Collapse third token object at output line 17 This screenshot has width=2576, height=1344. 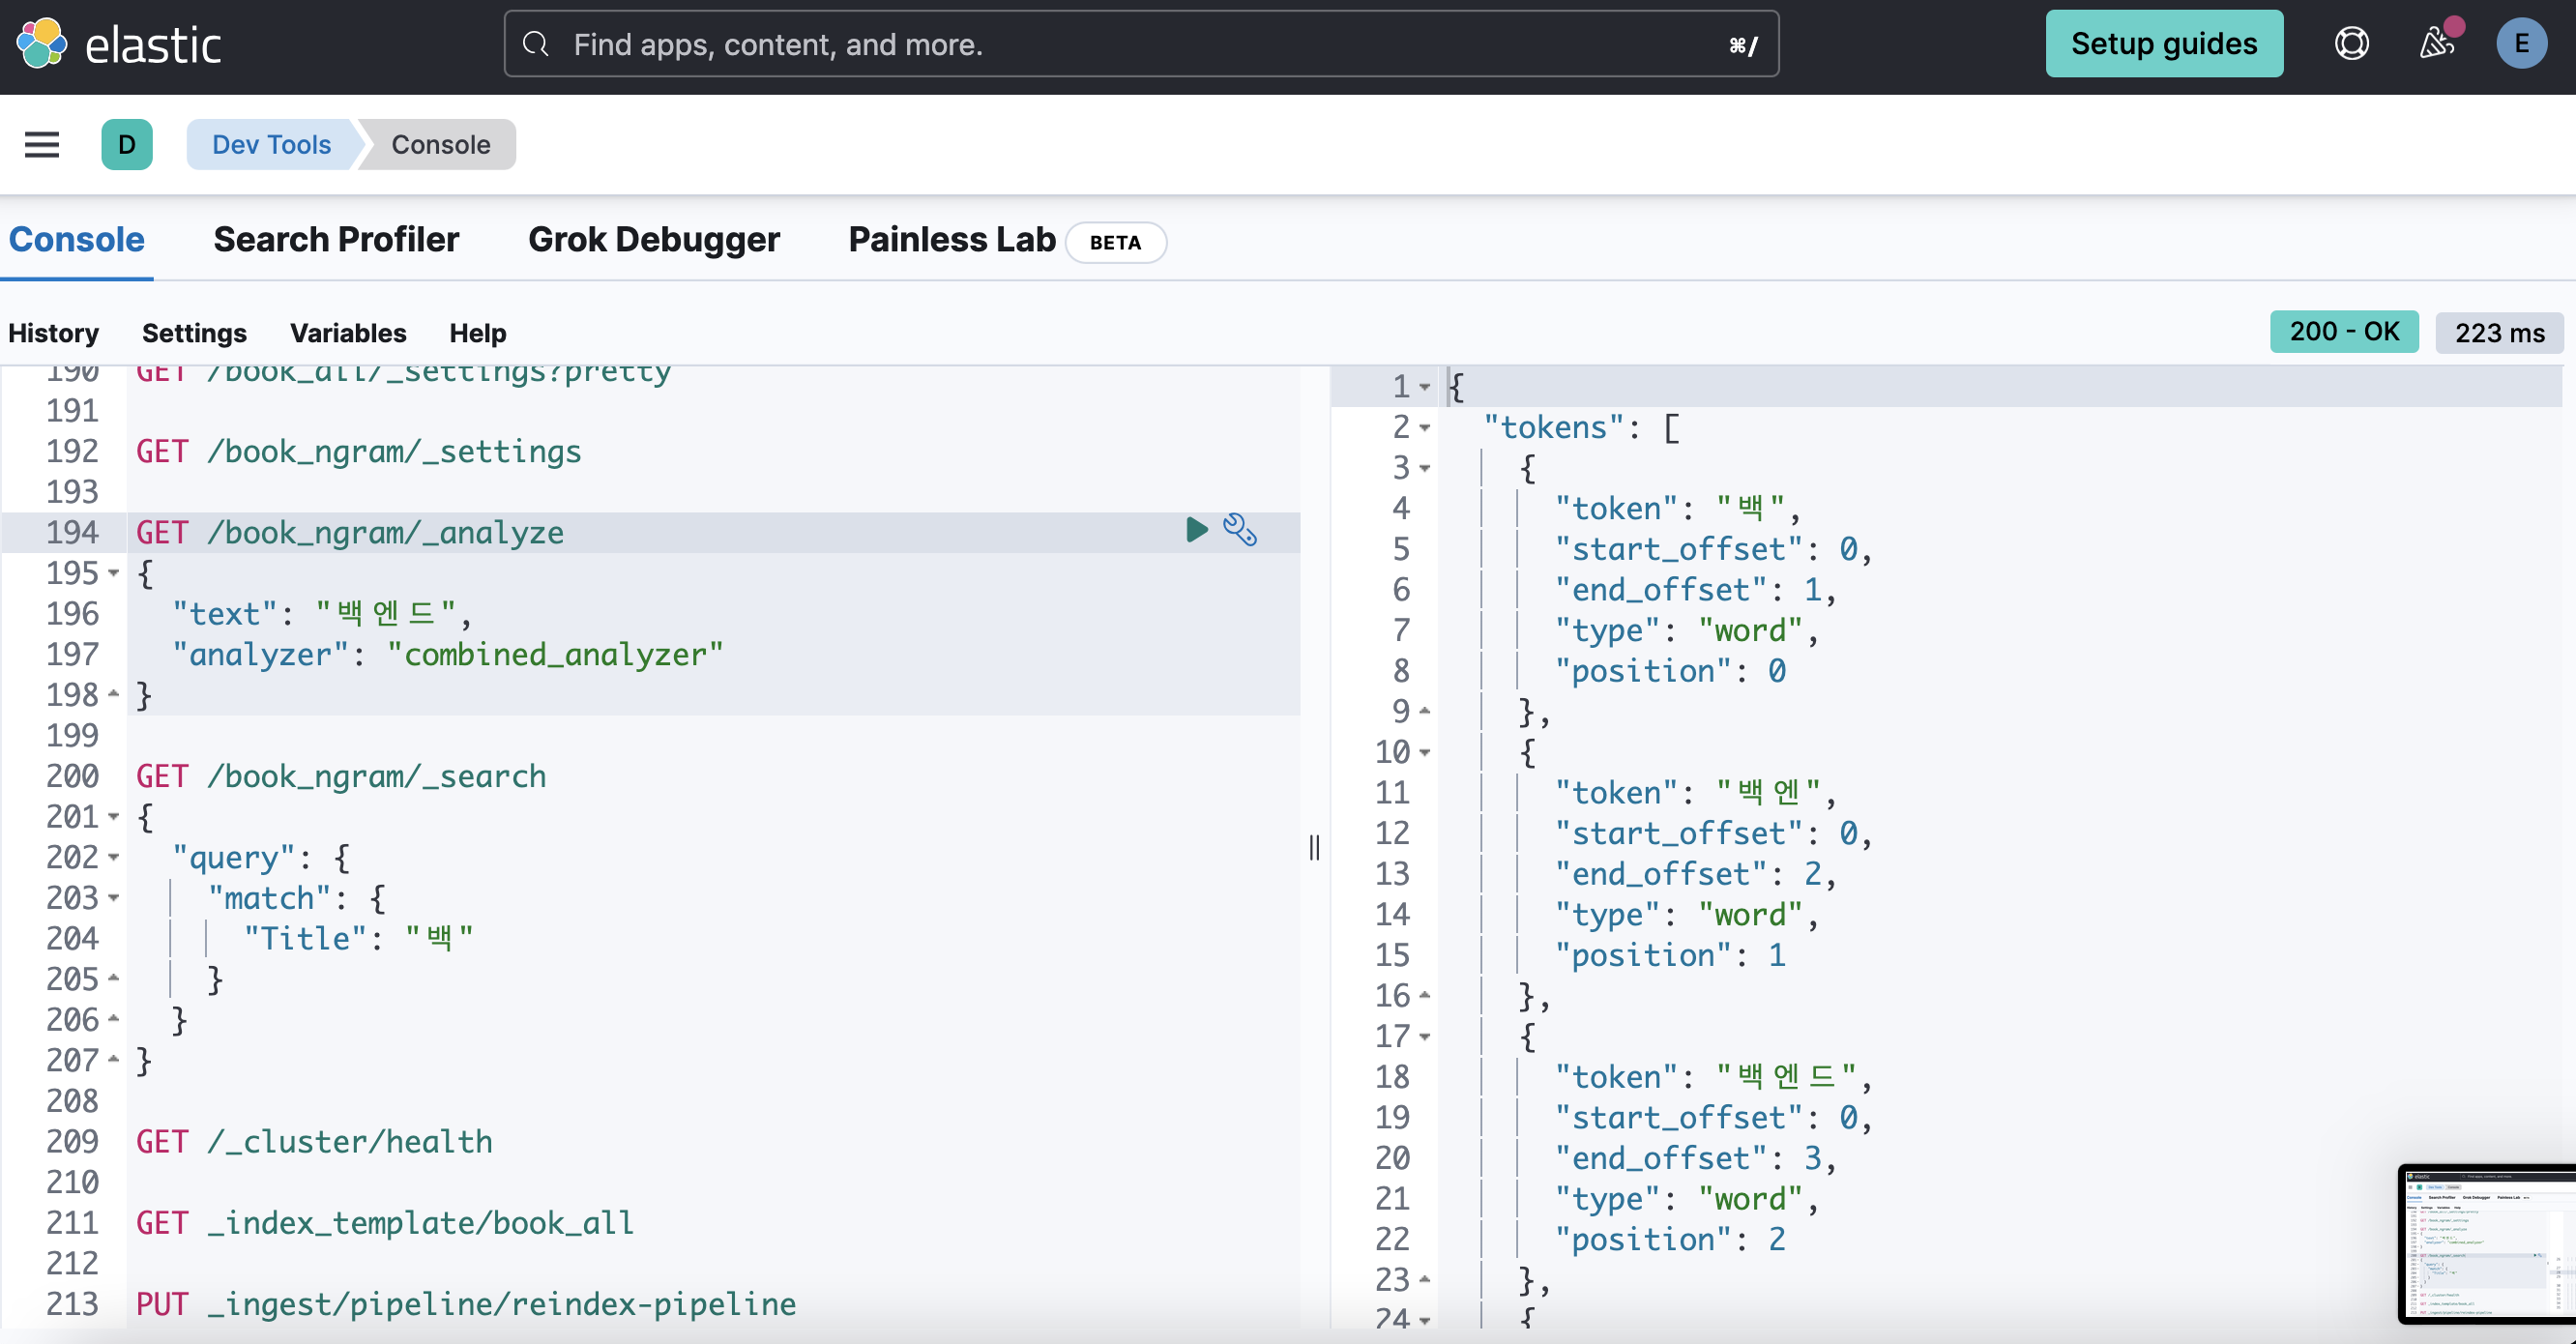click(1425, 1037)
